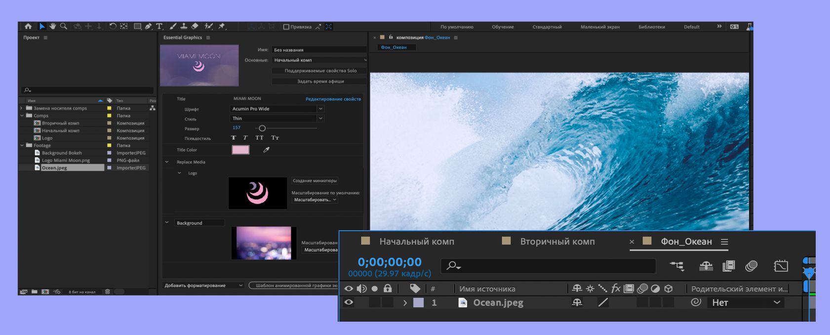Viewport: 830px width, 335px height.
Task: Close the Фон_Океан timeline tab
Action: (632, 242)
